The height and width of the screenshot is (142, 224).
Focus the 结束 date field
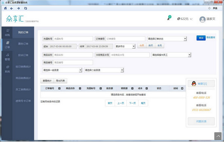[x=99, y=46]
